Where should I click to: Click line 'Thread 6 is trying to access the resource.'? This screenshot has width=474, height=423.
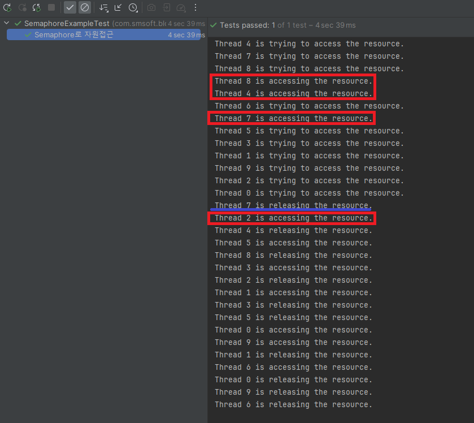[309, 106]
